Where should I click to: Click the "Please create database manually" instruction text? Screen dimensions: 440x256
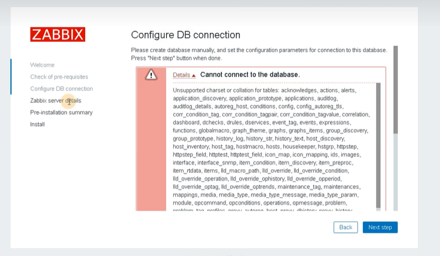[x=259, y=54]
